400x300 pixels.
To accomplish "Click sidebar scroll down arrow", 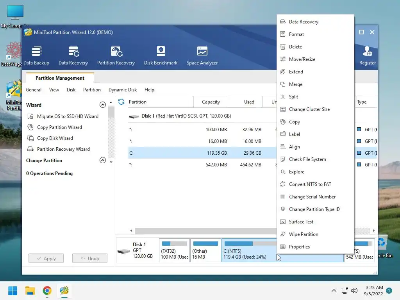I will click(x=111, y=162).
